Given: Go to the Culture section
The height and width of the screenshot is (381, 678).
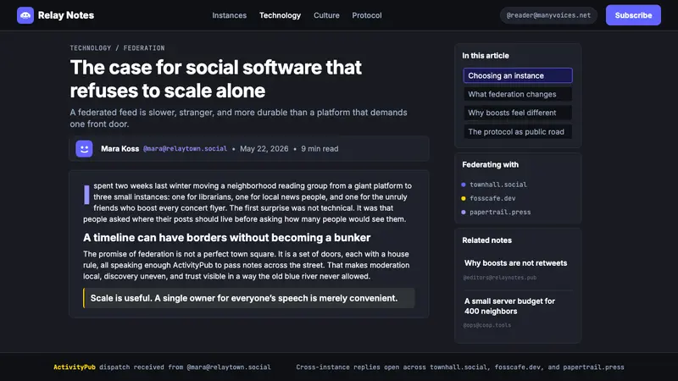Looking at the screenshot, I should tap(326, 15).
